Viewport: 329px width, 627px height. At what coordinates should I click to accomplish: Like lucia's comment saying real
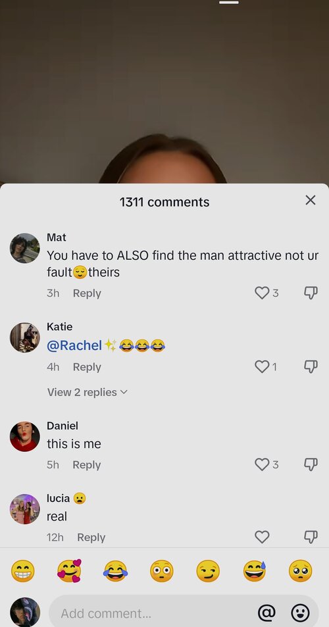pos(262,537)
